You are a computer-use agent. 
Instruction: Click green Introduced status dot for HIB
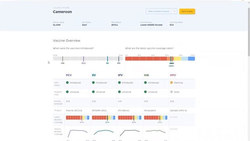point(145,83)
